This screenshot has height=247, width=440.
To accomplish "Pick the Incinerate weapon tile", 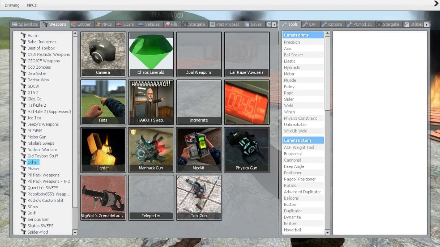I will tap(199, 102).
